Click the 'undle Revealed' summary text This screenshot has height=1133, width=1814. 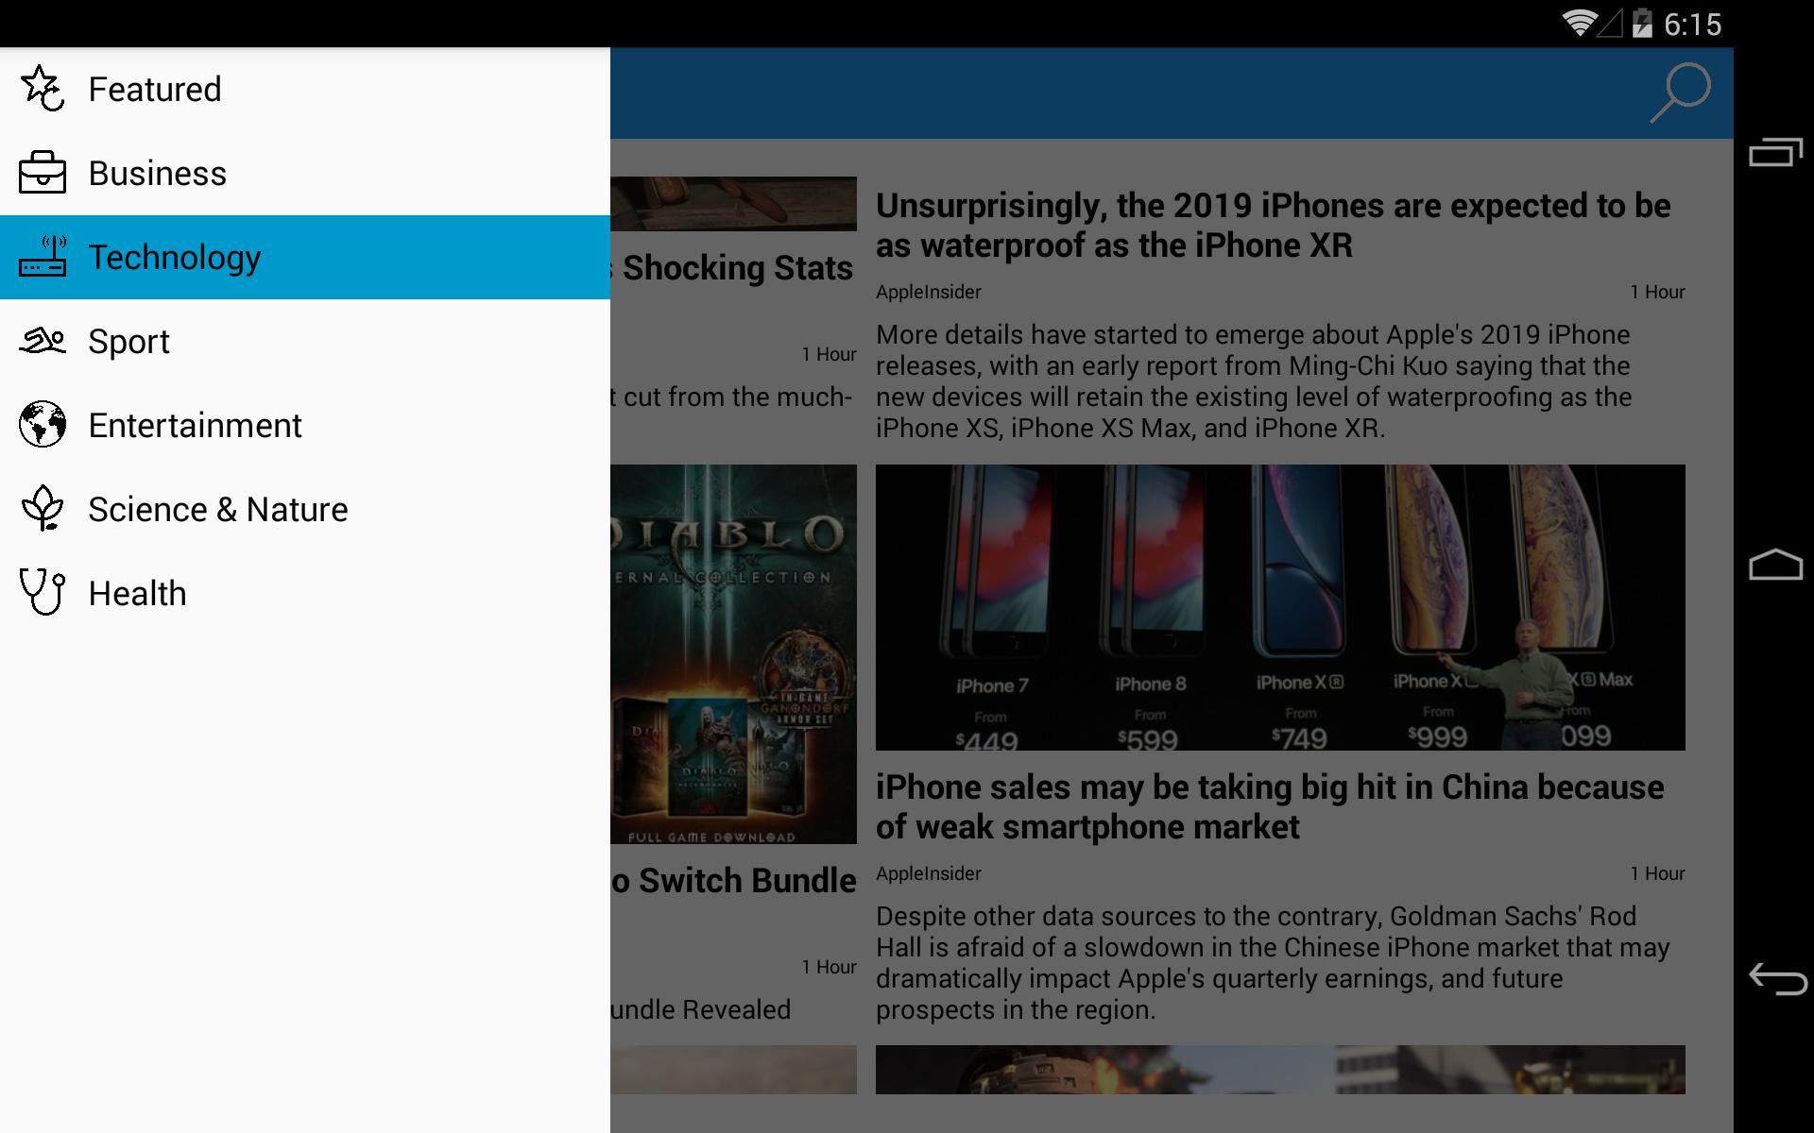(701, 1010)
